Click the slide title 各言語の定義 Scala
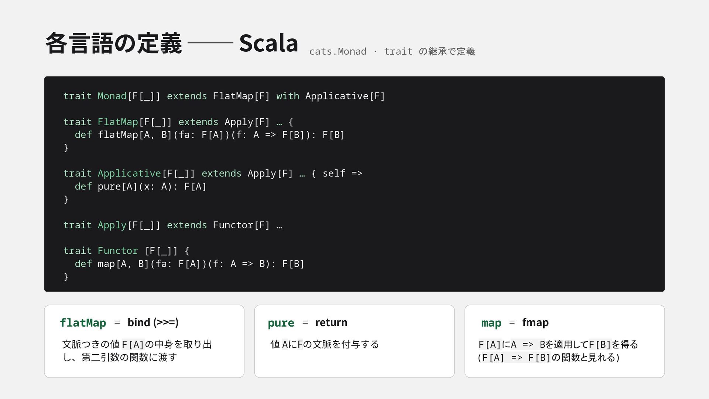This screenshot has height=399, width=709. click(x=172, y=43)
